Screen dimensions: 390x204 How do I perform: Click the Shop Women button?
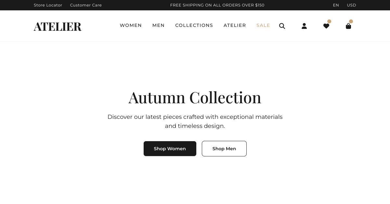[170, 149]
